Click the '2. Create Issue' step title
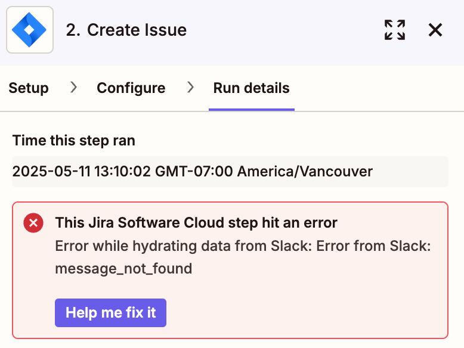Image resolution: width=464 pixels, height=348 pixels. (x=126, y=30)
